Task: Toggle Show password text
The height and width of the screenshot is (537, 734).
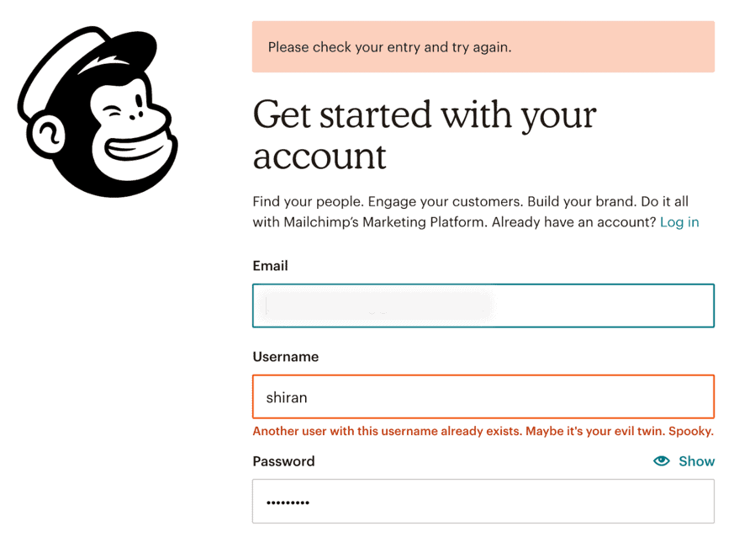Action: coord(696,461)
